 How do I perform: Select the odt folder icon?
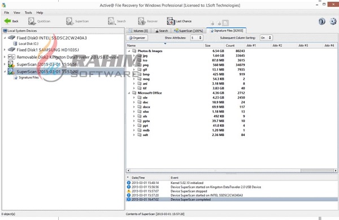coord(140,135)
